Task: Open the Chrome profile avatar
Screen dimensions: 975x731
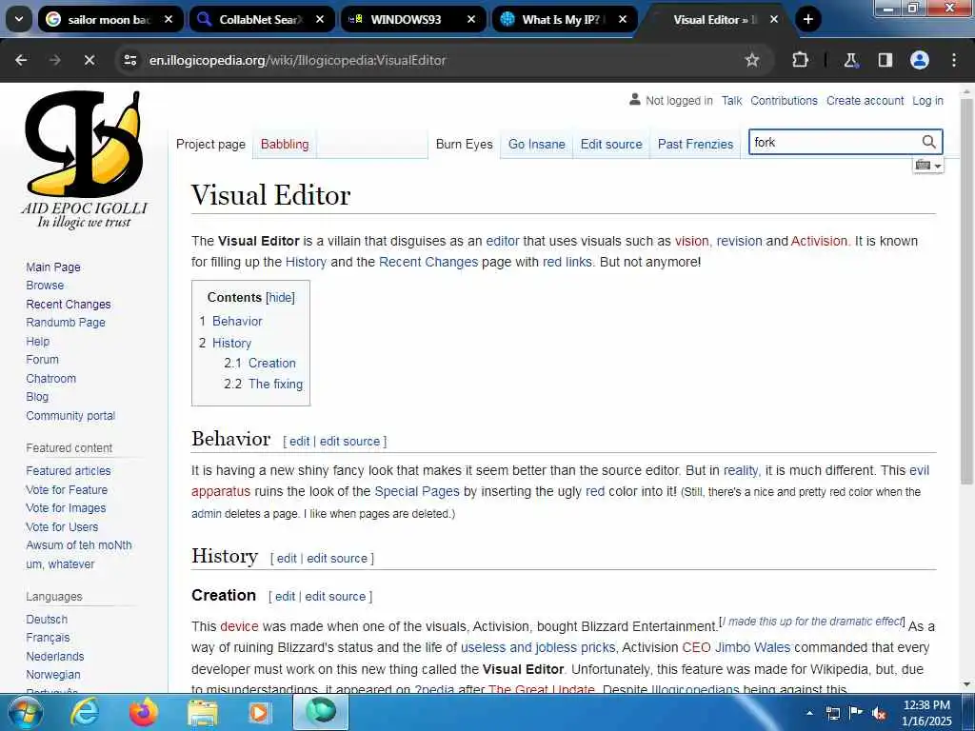Action: pyautogui.click(x=920, y=60)
